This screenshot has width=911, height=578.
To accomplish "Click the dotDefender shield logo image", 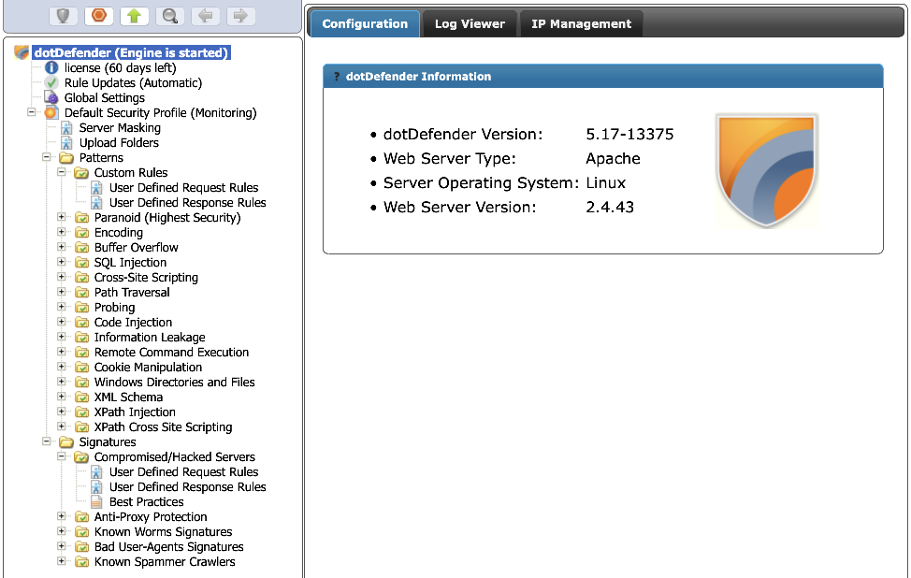I will [767, 170].
